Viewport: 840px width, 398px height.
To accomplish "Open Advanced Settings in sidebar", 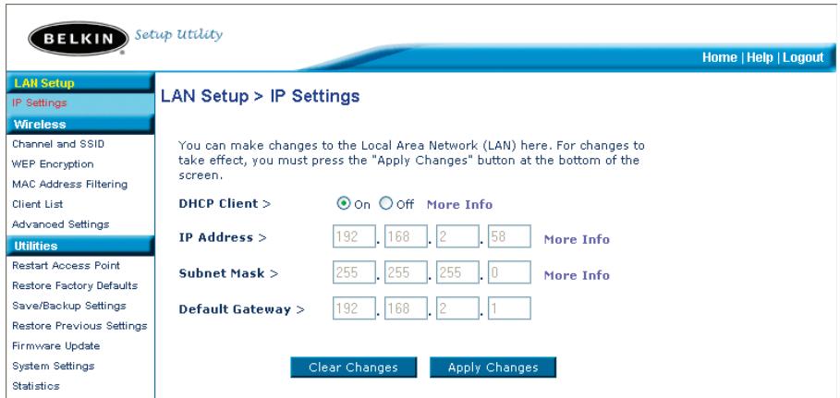I will (60, 224).
